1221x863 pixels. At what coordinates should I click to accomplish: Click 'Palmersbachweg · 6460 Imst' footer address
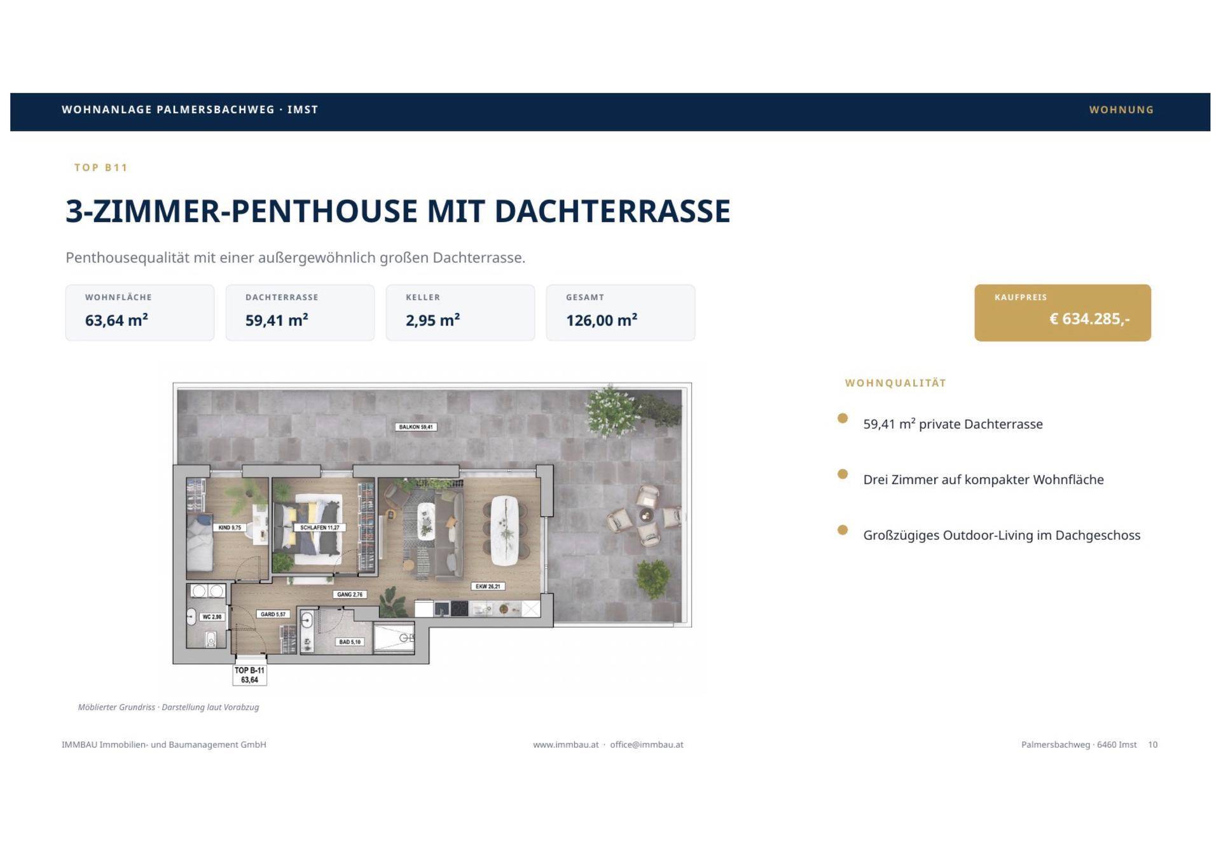(x=1079, y=745)
